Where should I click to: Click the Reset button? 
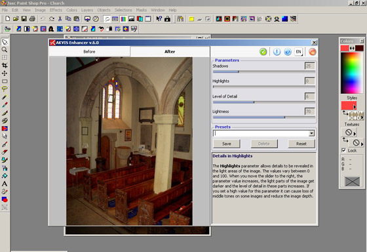click(x=301, y=144)
